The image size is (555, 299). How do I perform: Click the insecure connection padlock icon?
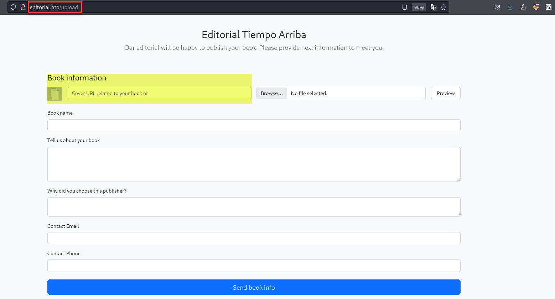click(x=23, y=7)
